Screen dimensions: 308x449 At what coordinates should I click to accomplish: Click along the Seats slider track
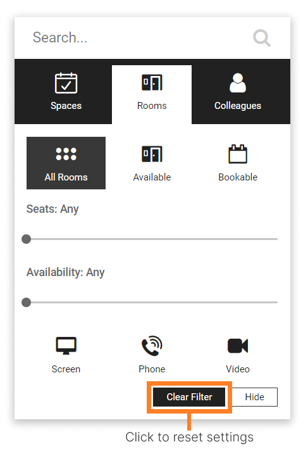(152, 239)
